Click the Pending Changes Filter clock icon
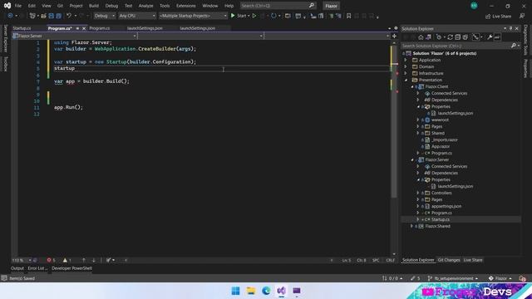Image resolution: width=532 pixels, height=299 pixels. pyautogui.click(x=439, y=37)
